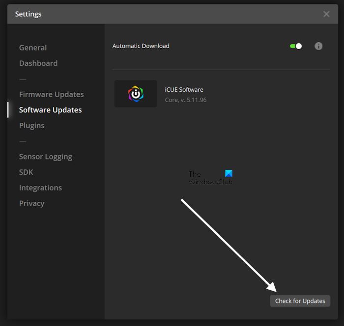This screenshot has height=326, width=344.
Task: Click the Settings window title
Action: tap(29, 14)
